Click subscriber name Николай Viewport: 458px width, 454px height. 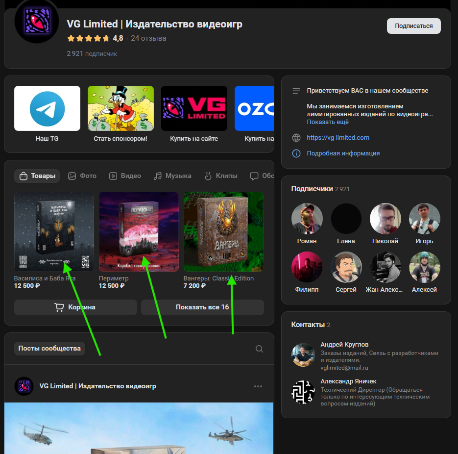pyautogui.click(x=386, y=241)
